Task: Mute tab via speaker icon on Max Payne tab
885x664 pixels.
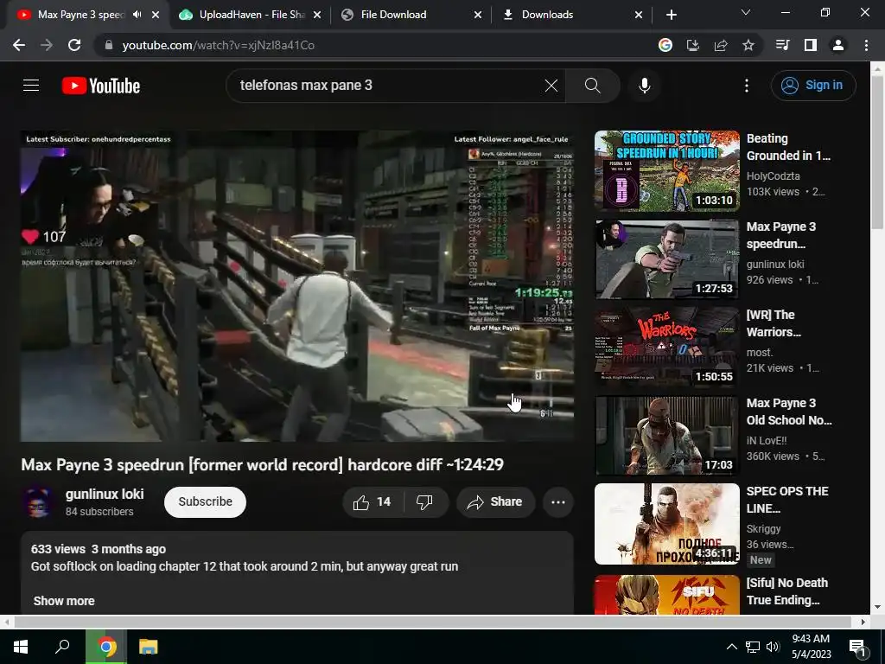Action: (x=137, y=15)
